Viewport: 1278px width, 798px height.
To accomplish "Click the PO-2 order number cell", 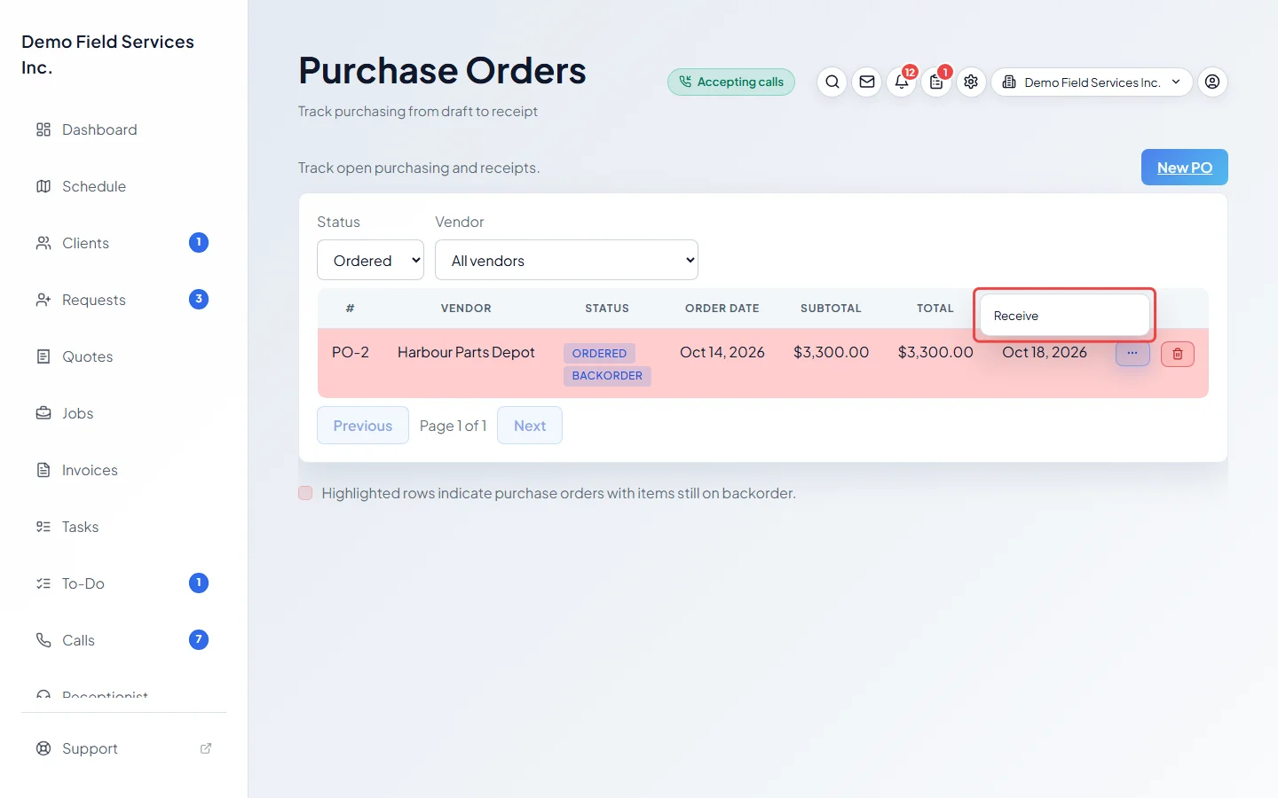I will pyautogui.click(x=351, y=352).
